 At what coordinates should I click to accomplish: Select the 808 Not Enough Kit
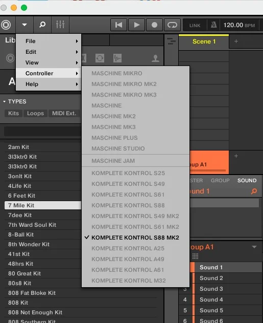81,312
